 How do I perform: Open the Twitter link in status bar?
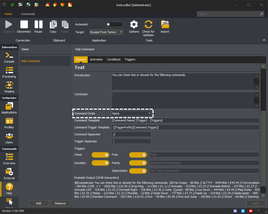pyautogui.click(x=243, y=211)
